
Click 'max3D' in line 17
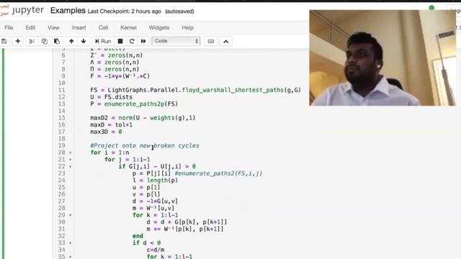99,132
